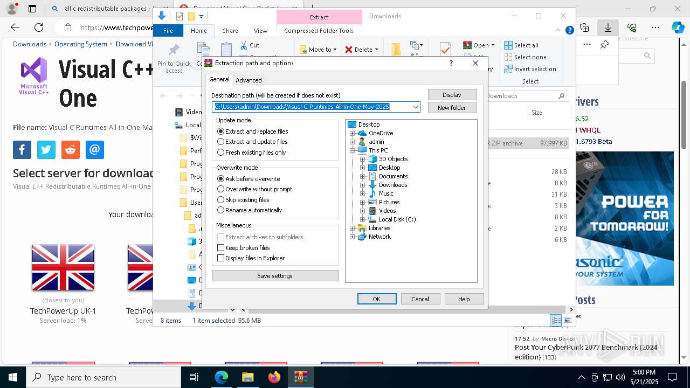Click Help button in dialog
690x388 pixels.
[x=464, y=299]
